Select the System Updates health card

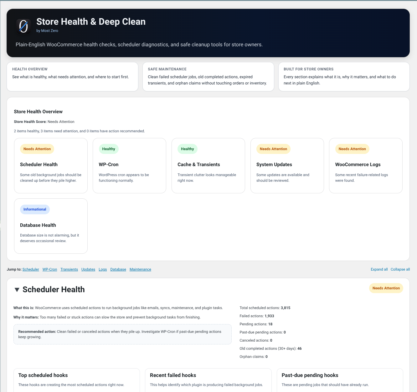pyautogui.click(x=287, y=165)
